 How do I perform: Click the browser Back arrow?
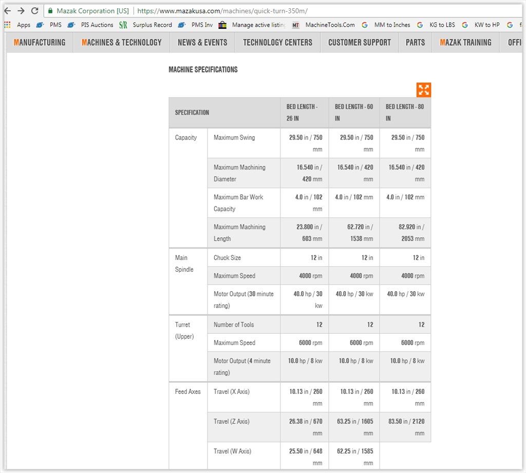click(7, 11)
